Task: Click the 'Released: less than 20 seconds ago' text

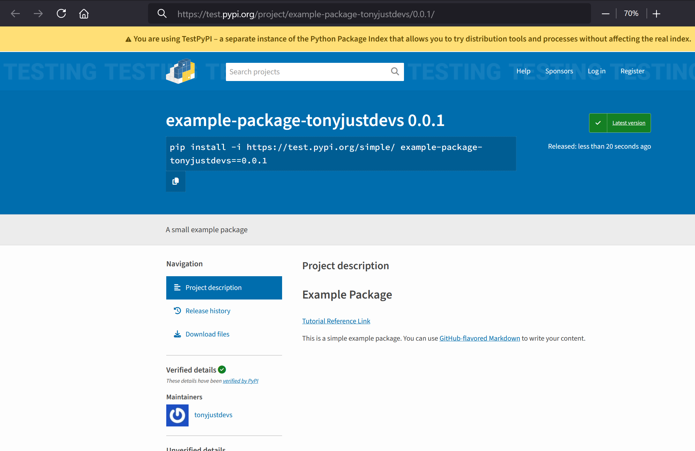Action: click(599, 146)
